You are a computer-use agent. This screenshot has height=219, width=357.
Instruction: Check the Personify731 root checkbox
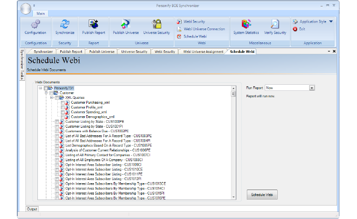click(x=46, y=88)
